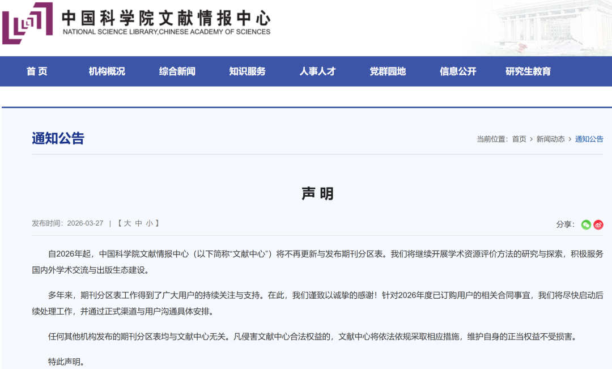Viewport: 612px width, 369px height.
Task: Click the 首页 breadcrumb link
Action: pyautogui.click(x=520, y=139)
